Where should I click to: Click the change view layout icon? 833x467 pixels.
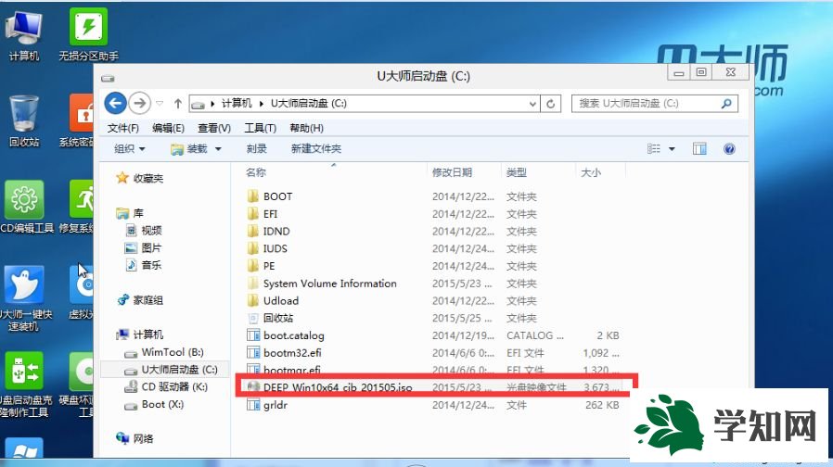pos(654,148)
